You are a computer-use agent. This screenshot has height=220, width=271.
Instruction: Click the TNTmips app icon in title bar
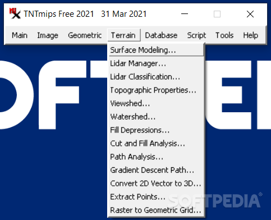(15, 13)
